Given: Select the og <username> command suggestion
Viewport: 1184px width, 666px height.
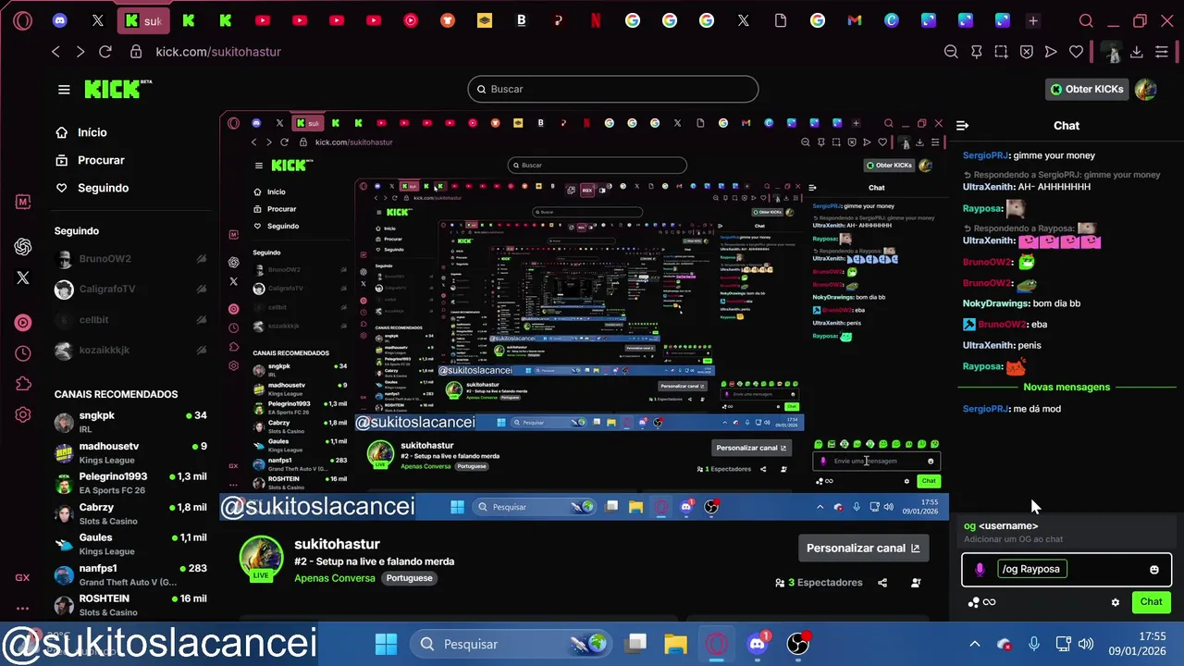Looking at the screenshot, I should [1067, 532].
